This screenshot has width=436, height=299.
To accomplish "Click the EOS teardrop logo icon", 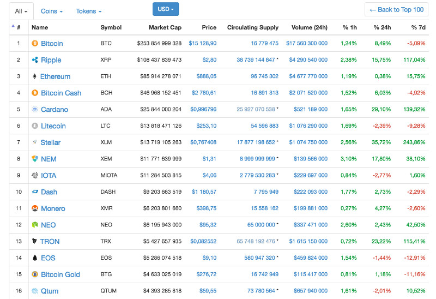I will [35, 258].
